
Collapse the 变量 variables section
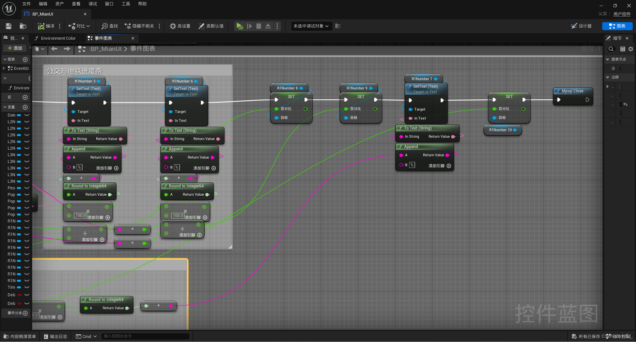pyautogui.click(x=5, y=107)
